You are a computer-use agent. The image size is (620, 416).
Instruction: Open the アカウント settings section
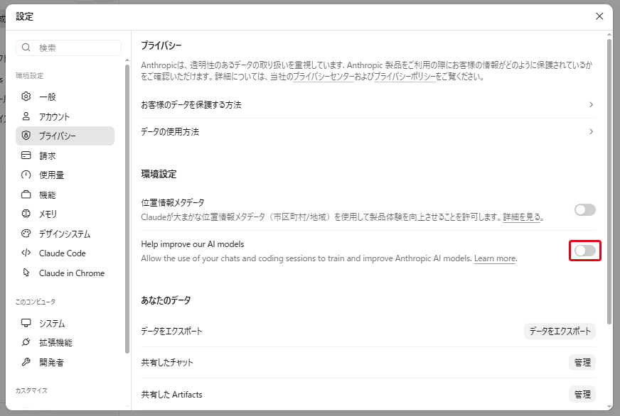65,116
